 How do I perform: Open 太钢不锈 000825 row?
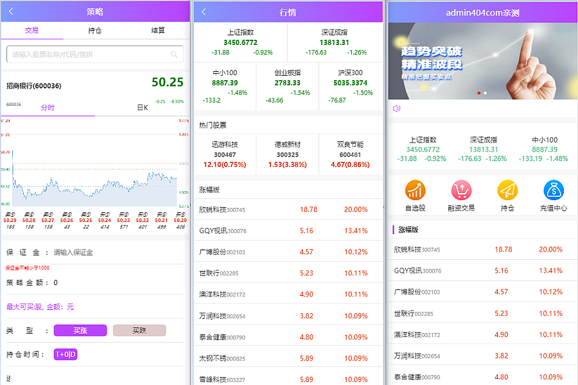pos(288,358)
